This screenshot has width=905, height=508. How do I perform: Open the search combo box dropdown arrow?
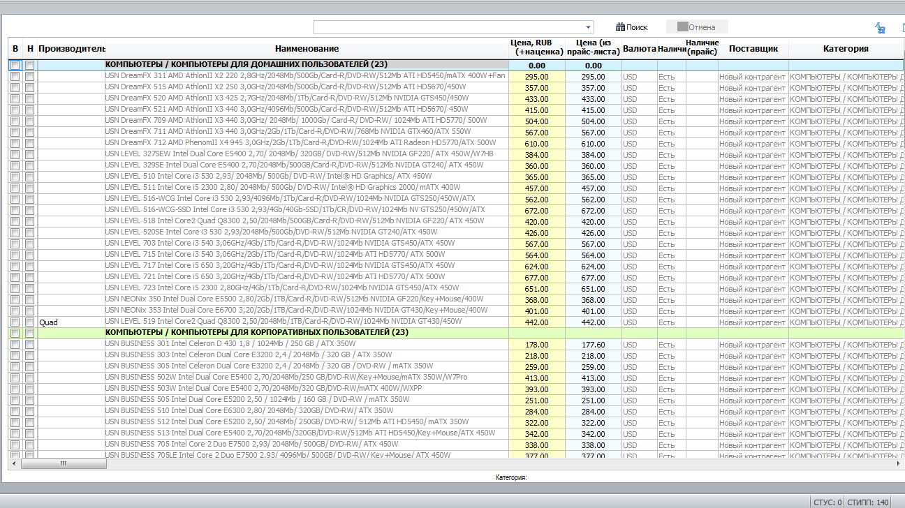[x=589, y=27]
